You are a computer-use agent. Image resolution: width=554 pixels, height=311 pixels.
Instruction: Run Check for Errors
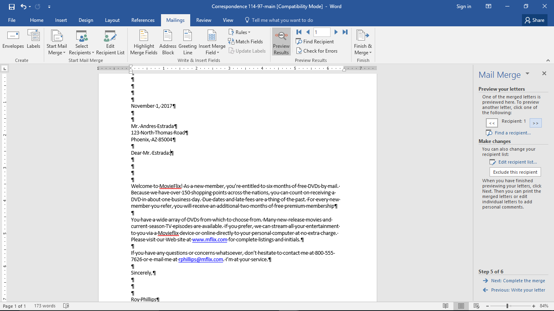click(318, 51)
